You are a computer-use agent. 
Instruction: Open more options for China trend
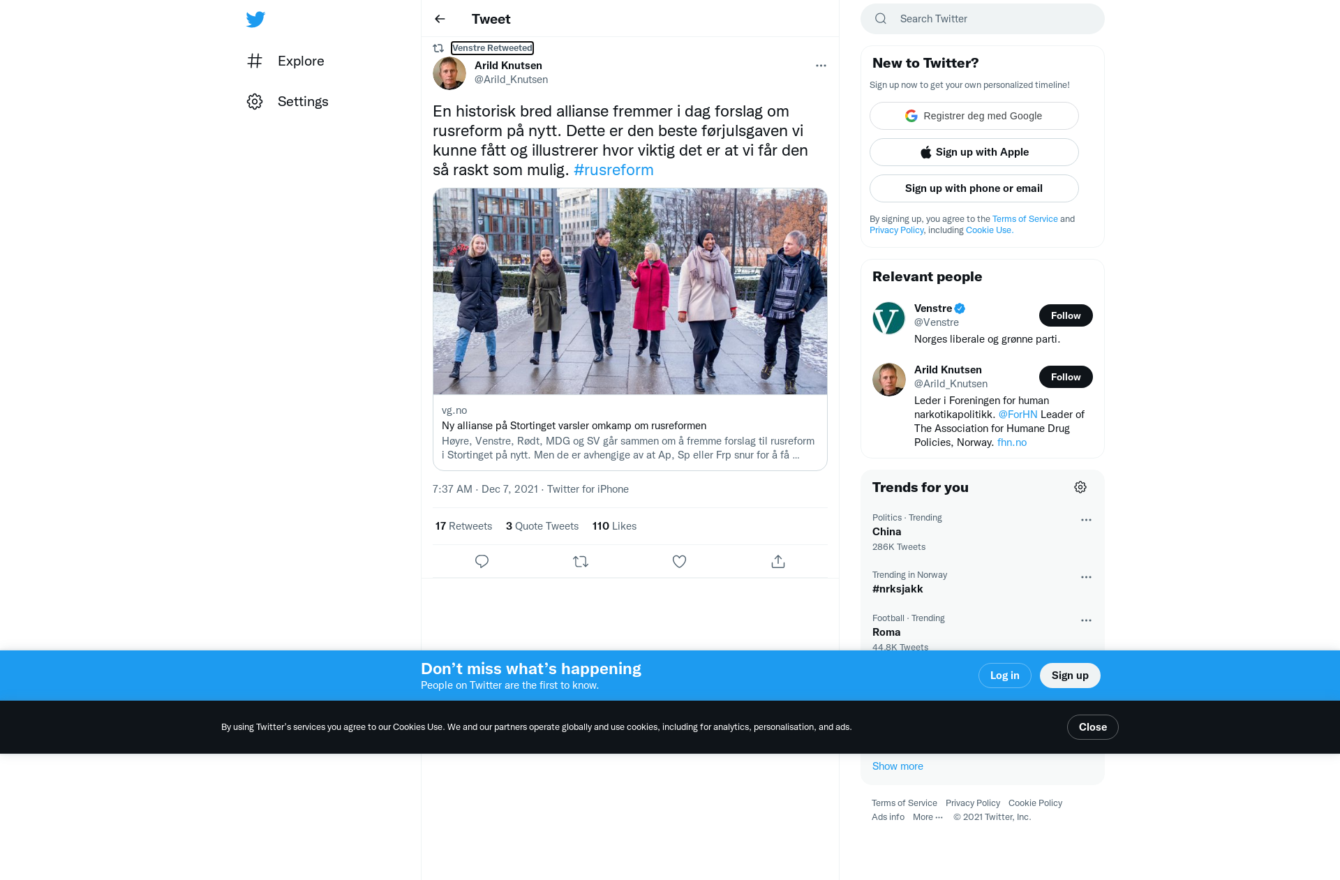click(x=1086, y=520)
